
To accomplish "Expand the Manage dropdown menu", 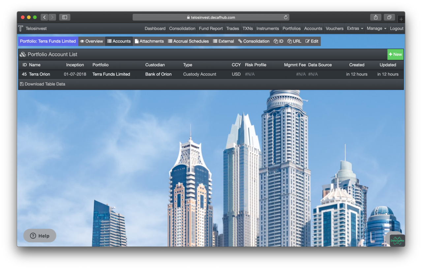I will click(376, 29).
